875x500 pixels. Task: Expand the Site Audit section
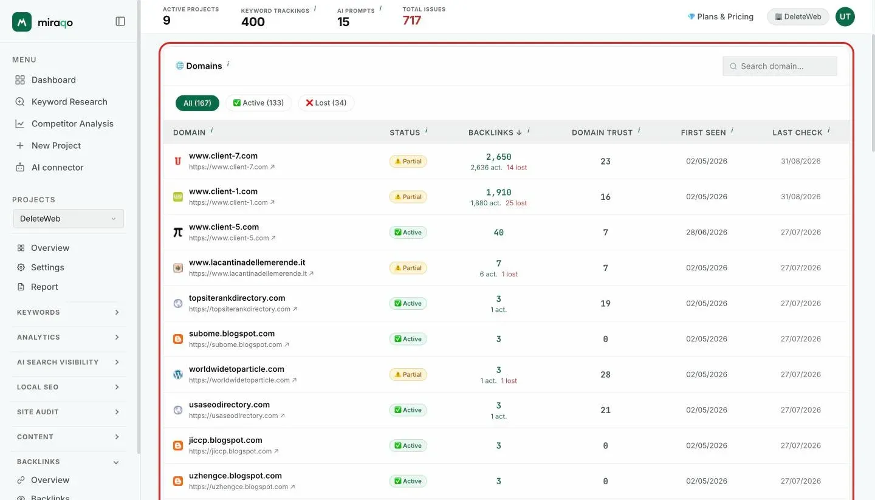tap(68, 412)
